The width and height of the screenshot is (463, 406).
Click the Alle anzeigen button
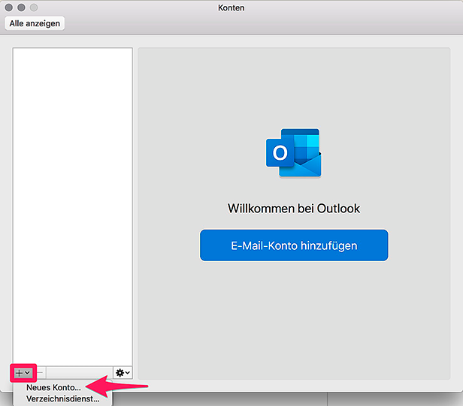pyautogui.click(x=35, y=23)
